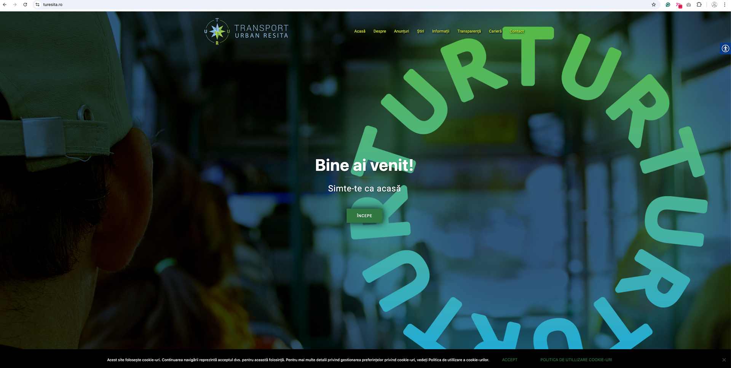Click the Transport Urban Resita logo

point(246,31)
